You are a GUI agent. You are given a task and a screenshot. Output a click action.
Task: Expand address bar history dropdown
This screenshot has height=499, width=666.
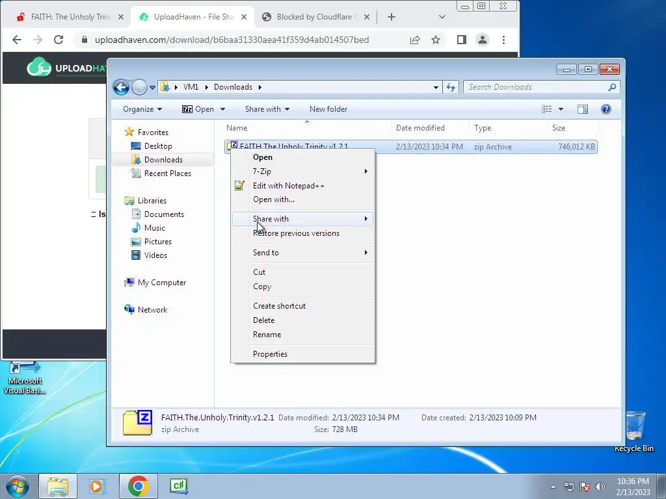(x=436, y=88)
